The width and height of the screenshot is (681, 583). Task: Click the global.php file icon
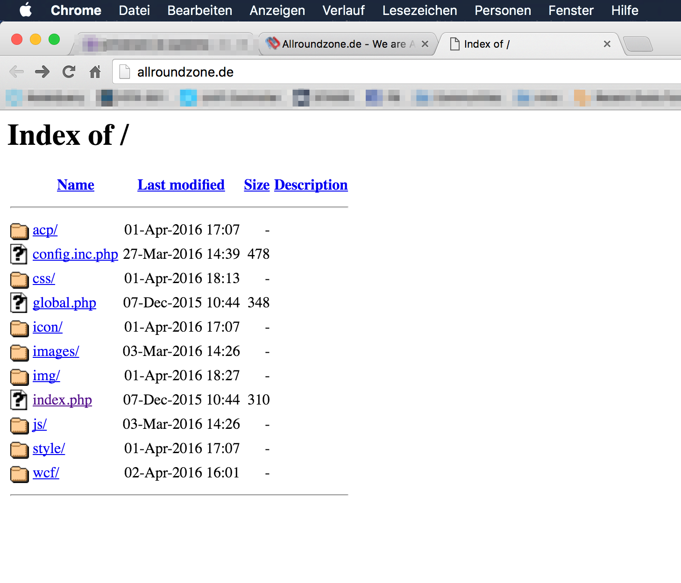click(x=19, y=303)
